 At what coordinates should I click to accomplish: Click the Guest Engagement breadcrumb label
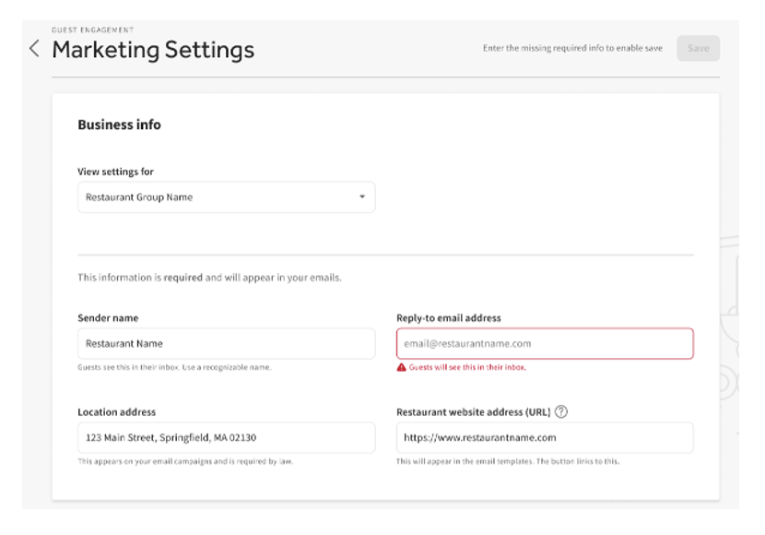pyautogui.click(x=92, y=30)
